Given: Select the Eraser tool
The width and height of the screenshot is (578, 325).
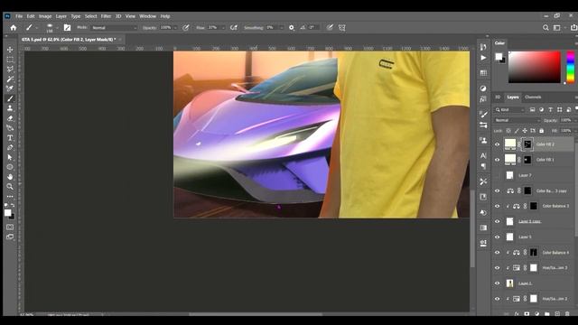Looking at the screenshot, I should coord(10,118).
